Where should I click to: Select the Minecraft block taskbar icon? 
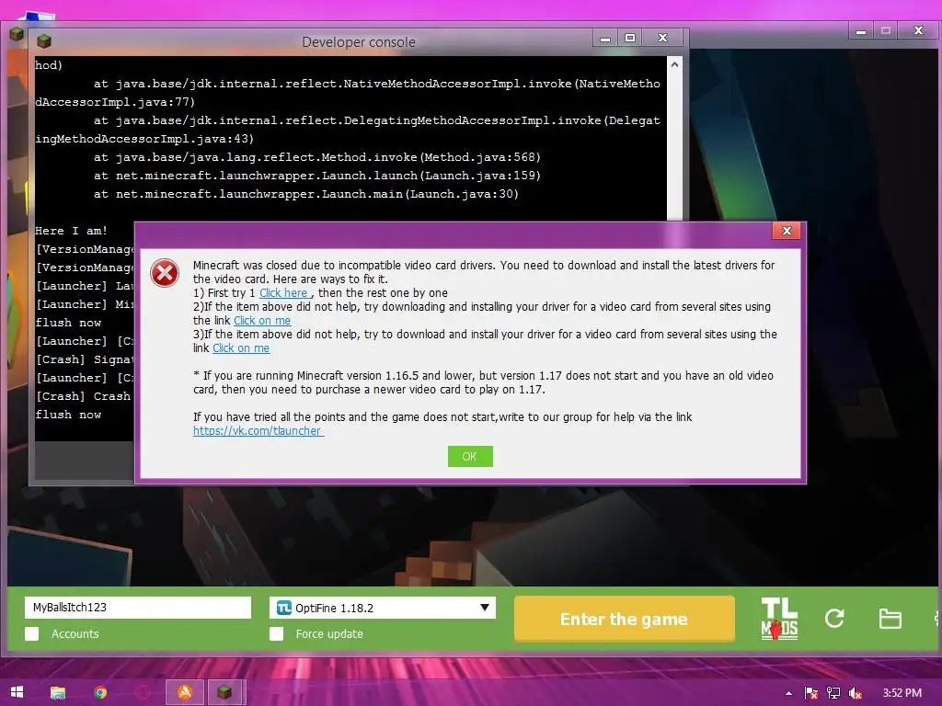224,692
